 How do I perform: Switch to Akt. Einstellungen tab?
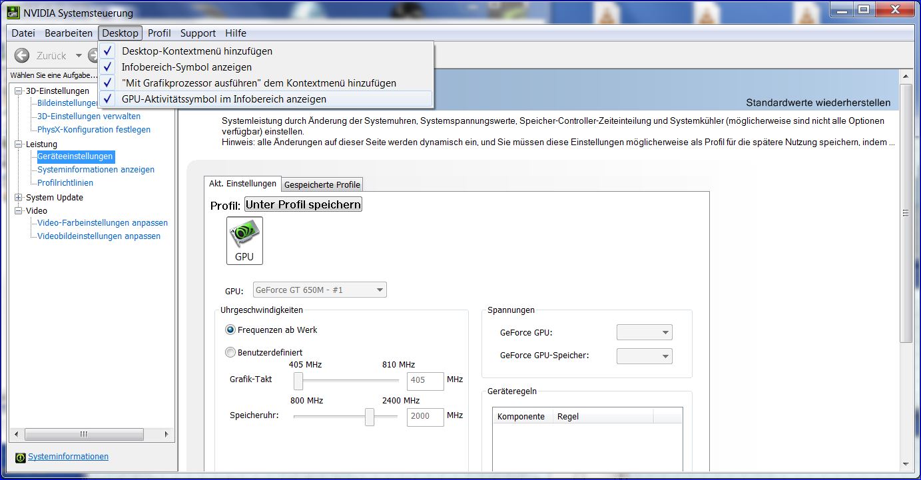click(x=242, y=183)
